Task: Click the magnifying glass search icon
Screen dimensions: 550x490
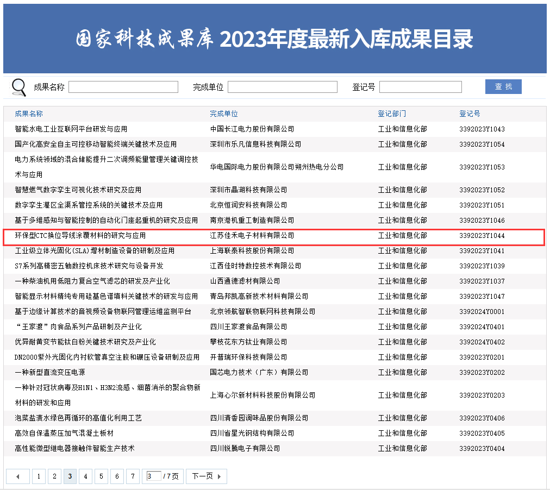Action: (x=19, y=87)
